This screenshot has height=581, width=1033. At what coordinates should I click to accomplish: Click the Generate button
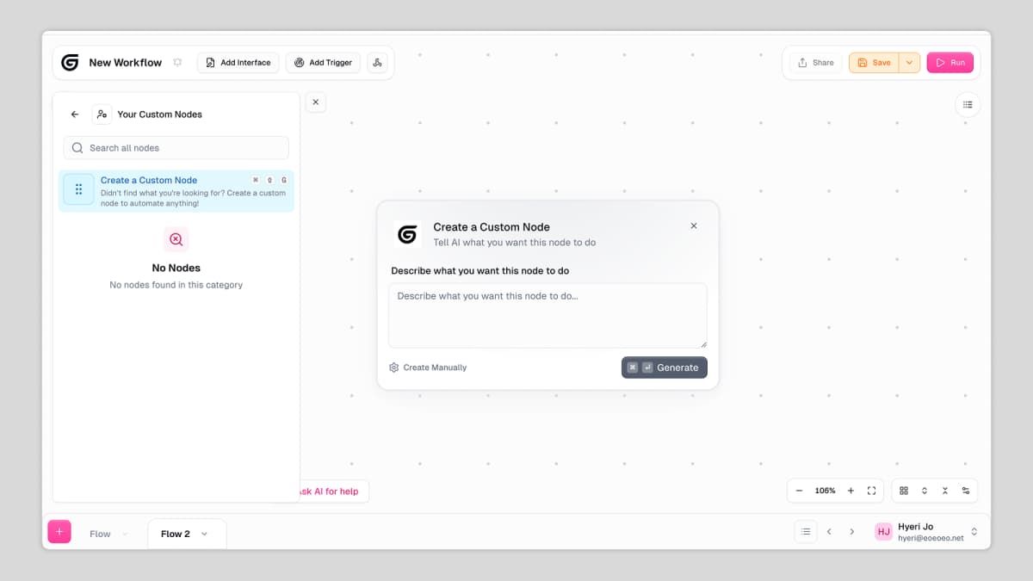(x=665, y=368)
